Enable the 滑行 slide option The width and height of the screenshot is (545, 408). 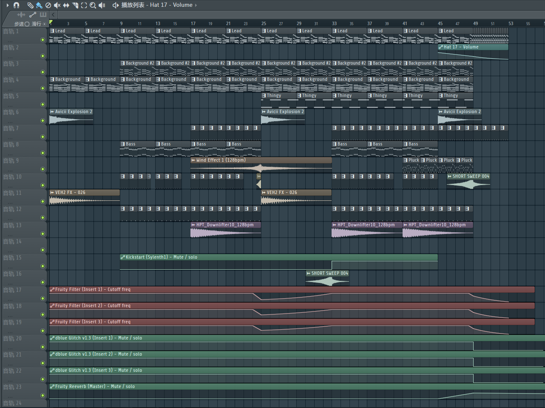(44, 24)
